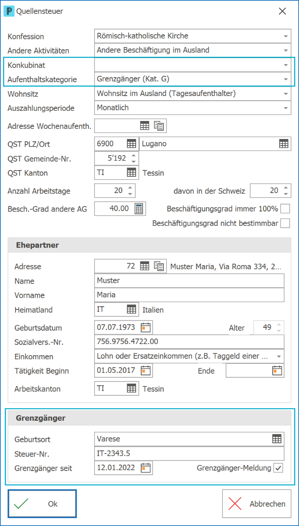Open calendar picker for Tätigkeit Ende

pyautogui.click(x=277, y=371)
